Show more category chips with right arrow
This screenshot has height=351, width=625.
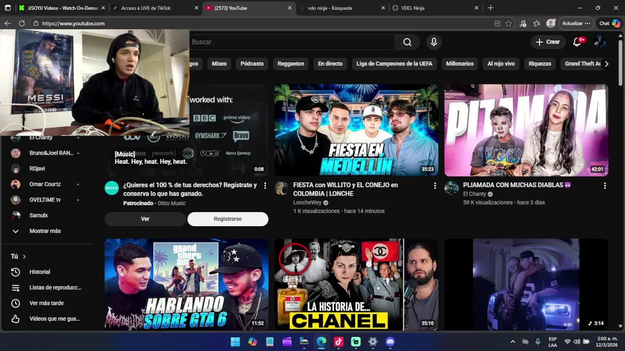606,64
